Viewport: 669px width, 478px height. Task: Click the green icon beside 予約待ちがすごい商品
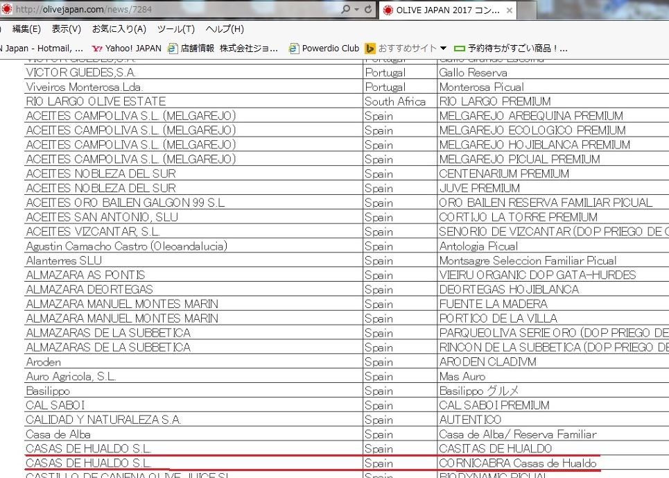[460, 49]
